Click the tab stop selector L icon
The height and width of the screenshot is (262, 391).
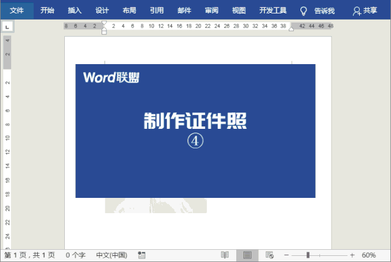pos(7,27)
